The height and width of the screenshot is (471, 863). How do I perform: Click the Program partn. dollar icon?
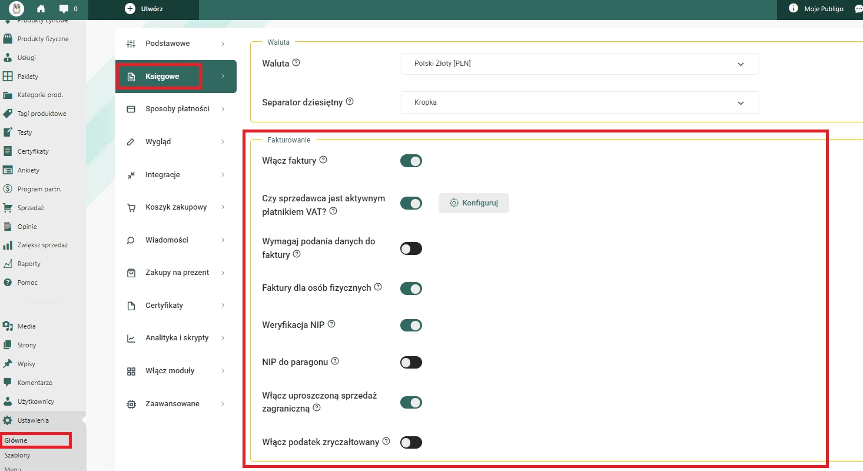pyautogui.click(x=8, y=189)
